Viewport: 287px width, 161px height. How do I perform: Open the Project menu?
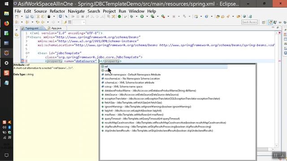coord(109,11)
